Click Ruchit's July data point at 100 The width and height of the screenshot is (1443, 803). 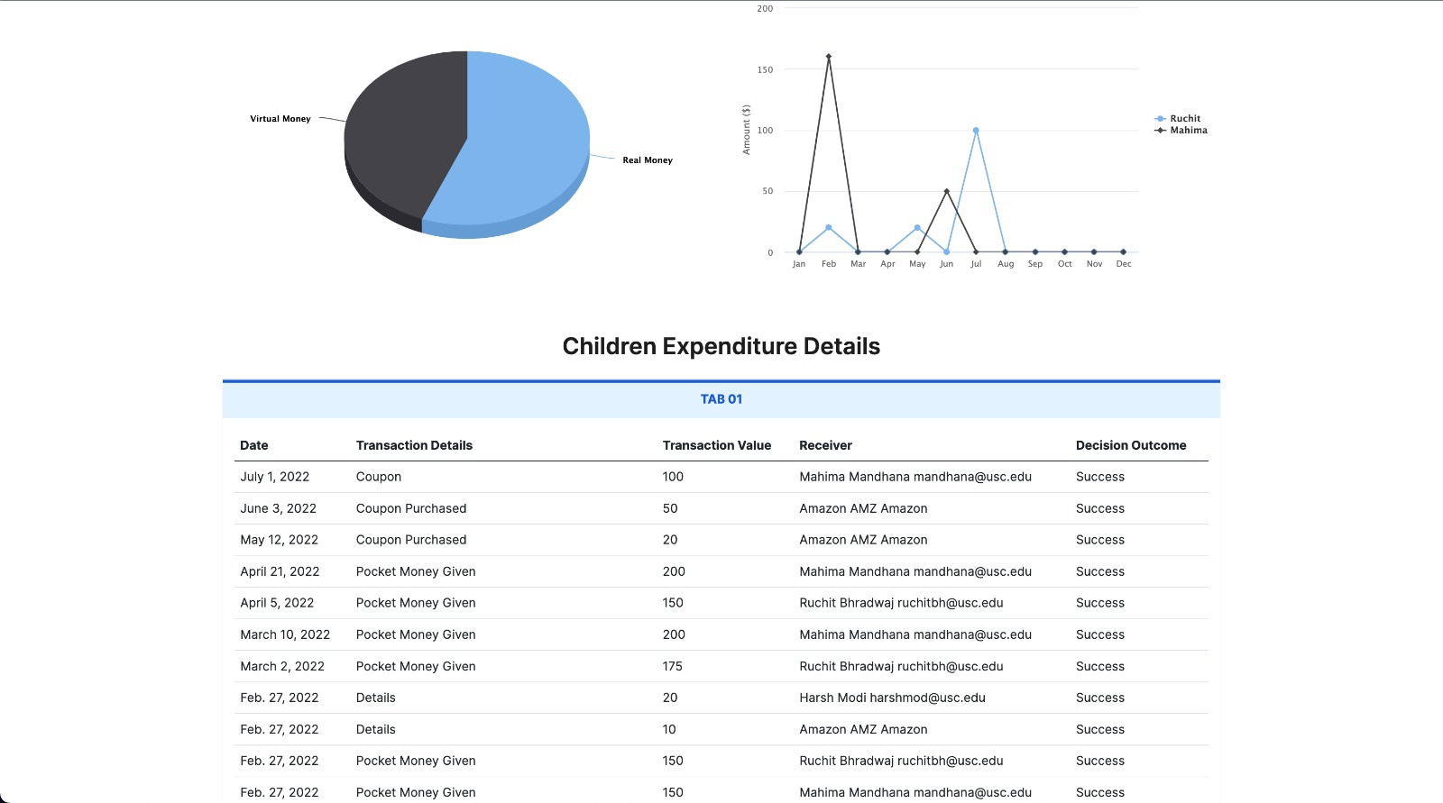click(x=976, y=131)
